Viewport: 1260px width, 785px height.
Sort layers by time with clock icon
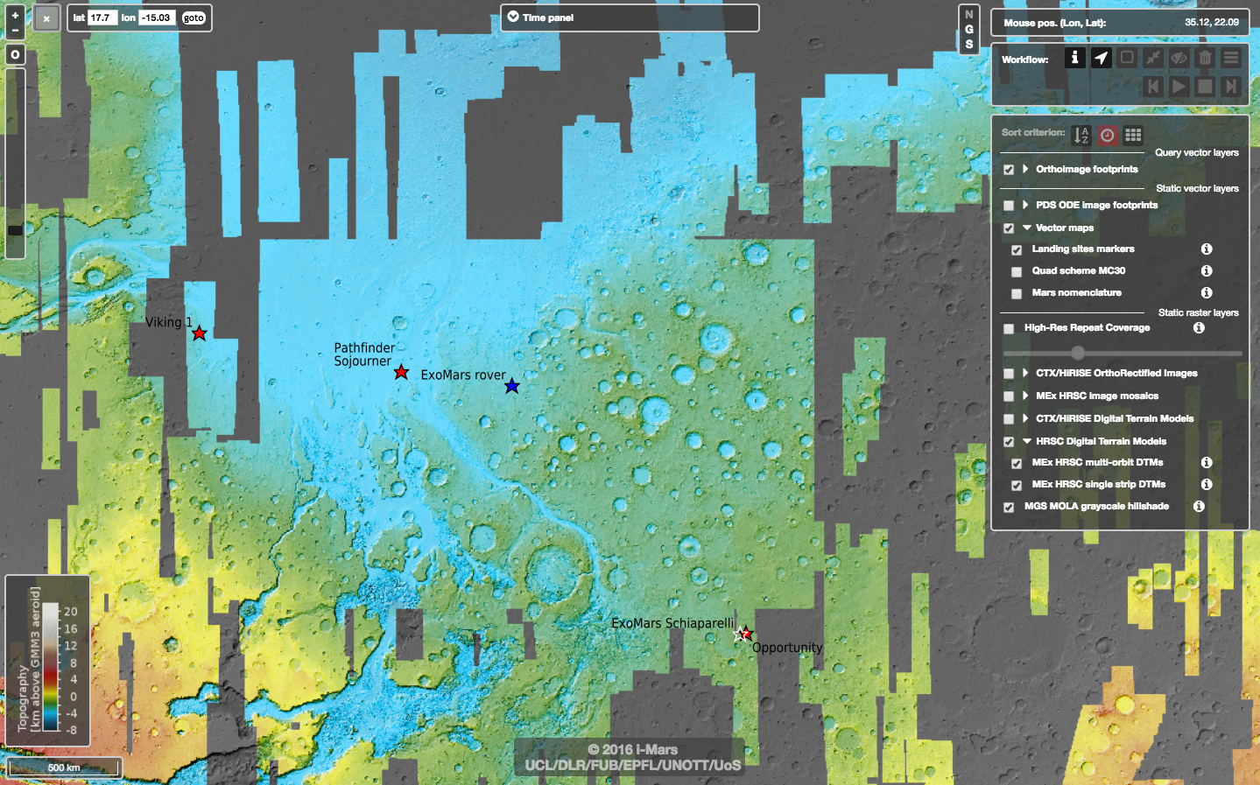coord(1108,135)
